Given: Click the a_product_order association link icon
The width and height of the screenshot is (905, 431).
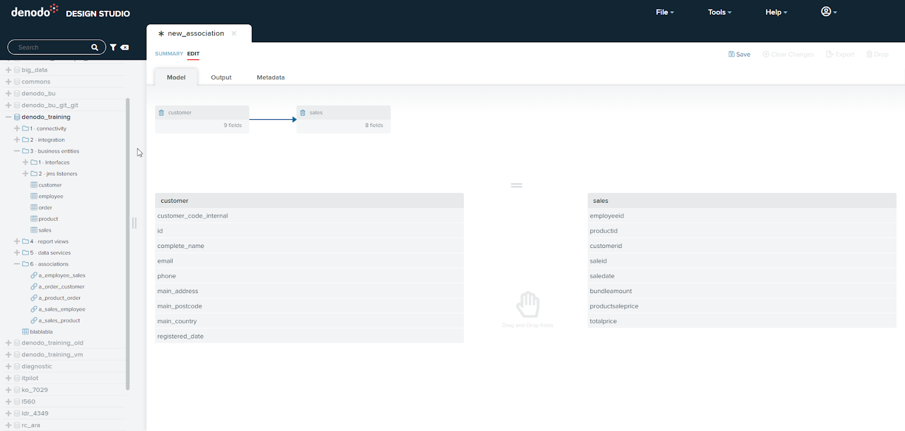Looking at the screenshot, I should point(34,298).
